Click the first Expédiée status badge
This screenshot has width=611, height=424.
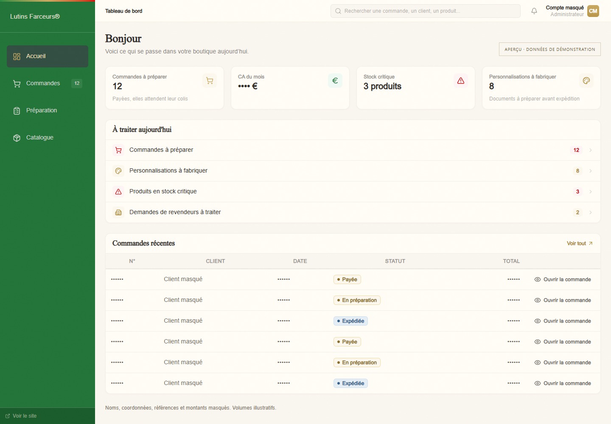point(350,321)
